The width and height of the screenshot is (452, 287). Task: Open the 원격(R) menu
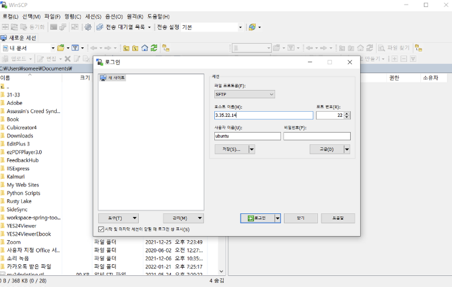135,16
